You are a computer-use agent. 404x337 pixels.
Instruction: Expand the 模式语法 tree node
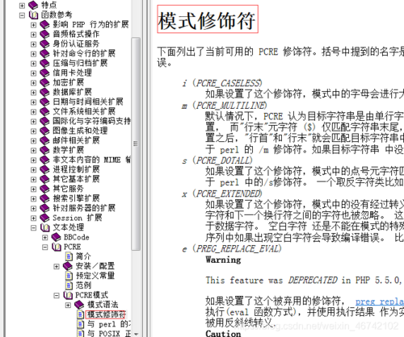[68, 306]
